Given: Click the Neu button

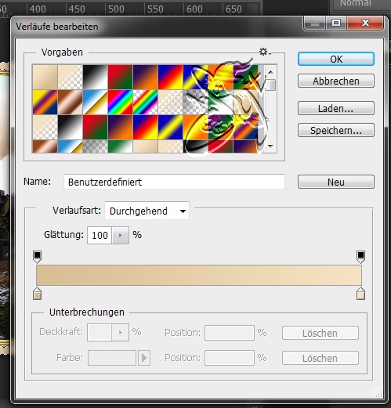Looking at the screenshot, I should click(336, 182).
